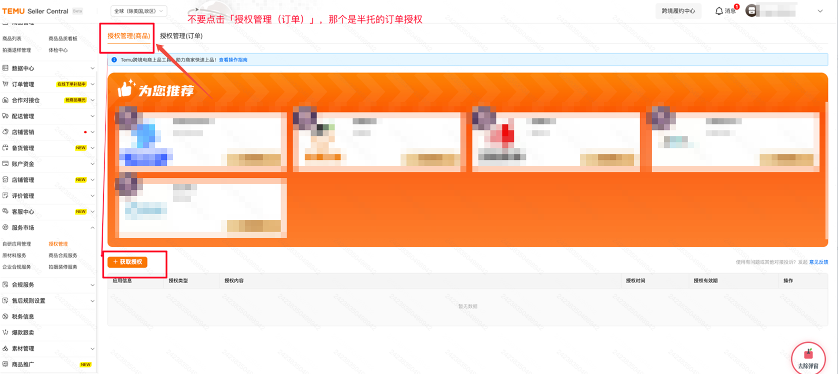Click the 服务市场 sidebar icon
The height and width of the screenshot is (374, 838).
pos(5,228)
